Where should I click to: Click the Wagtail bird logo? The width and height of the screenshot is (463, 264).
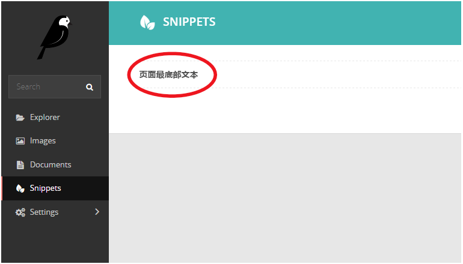(55, 37)
